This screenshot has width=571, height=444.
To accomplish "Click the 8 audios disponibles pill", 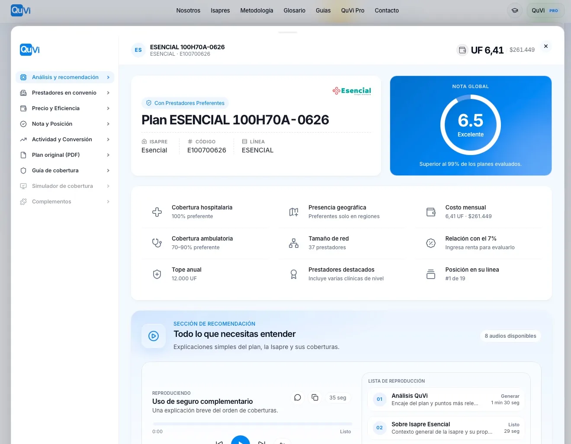I will pos(510,336).
